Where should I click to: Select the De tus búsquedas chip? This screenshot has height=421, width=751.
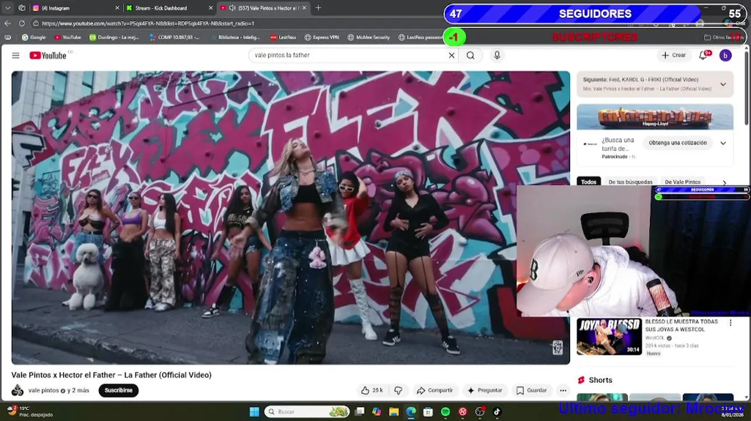631,182
